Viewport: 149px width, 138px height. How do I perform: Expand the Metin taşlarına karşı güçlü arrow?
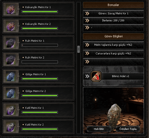pos(87,45)
